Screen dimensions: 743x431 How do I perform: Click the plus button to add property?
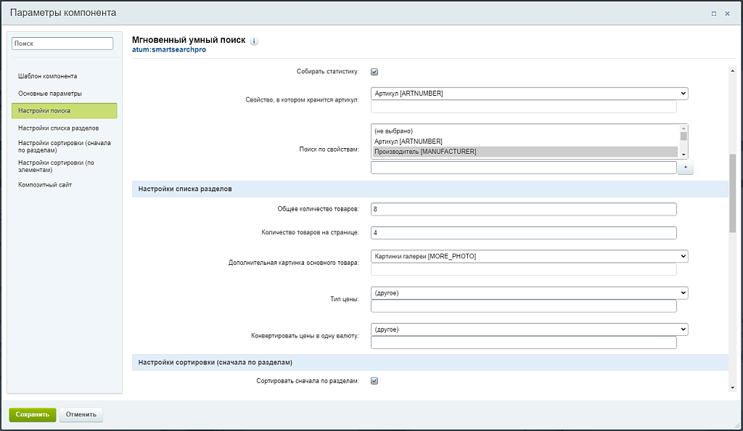[x=686, y=168]
